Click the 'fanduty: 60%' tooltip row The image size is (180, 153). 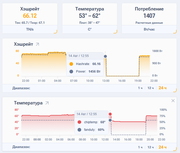pyautogui.click(x=91, y=130)
